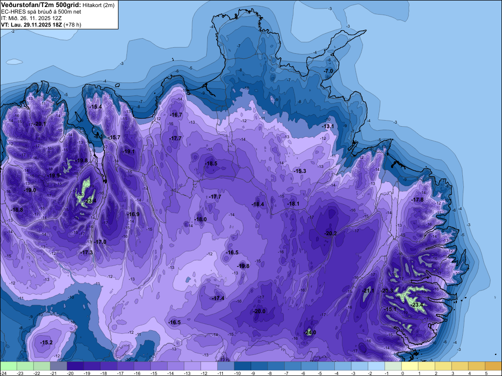Click the 'IT: Mið. 26. 11. 2025 12Z' line

point(31,18)
